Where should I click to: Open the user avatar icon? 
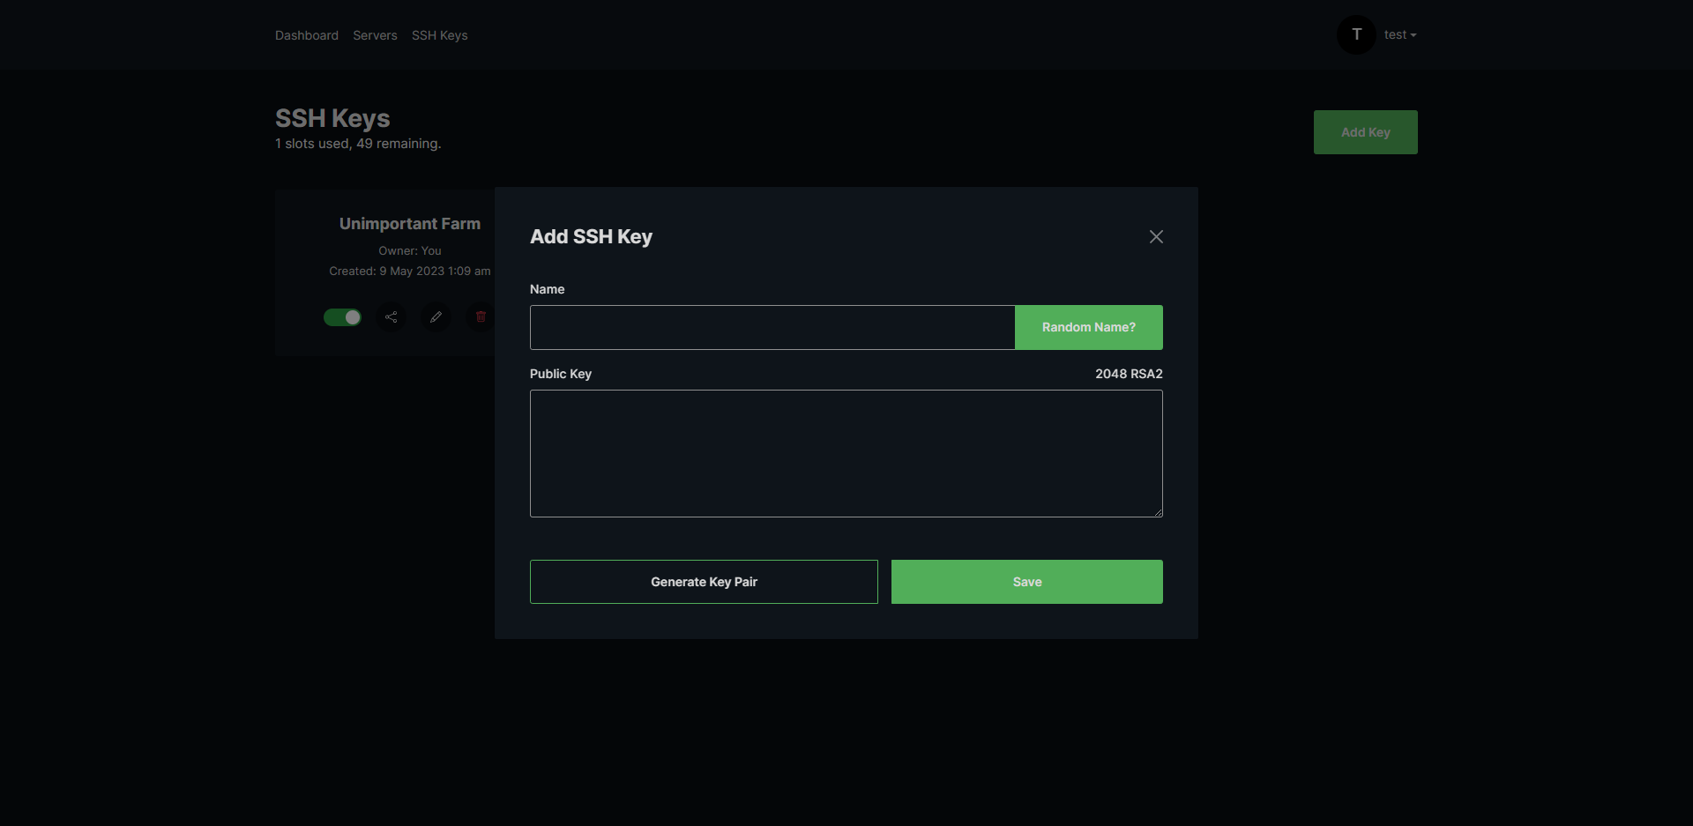point(1355,34)
